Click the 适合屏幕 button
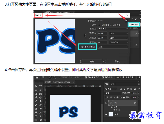Screen dimensions: 164x124 tap(129, 77)
